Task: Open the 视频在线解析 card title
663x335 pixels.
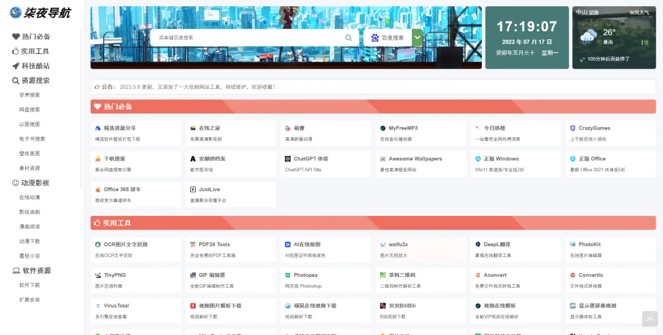Action: tap(500, 306)
